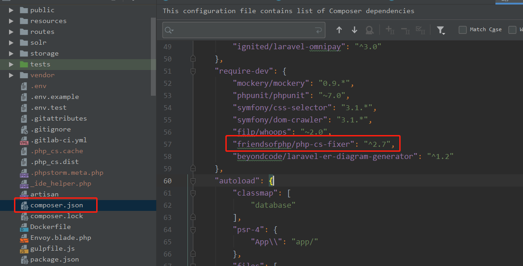
Task: Add selection for next occurrence icon
Action: (x=390, y=30)
